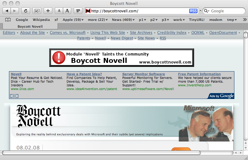Reload the page with the refresh button
Screen dimensions: 248x160
26,11
